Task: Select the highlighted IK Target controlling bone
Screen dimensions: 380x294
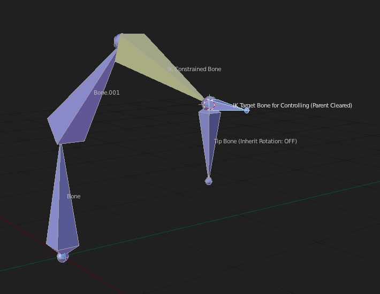Action: [x=228, y=106]
